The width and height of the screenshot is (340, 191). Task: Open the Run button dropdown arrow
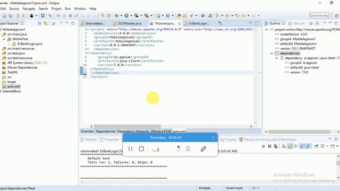(x=131, y=15)
